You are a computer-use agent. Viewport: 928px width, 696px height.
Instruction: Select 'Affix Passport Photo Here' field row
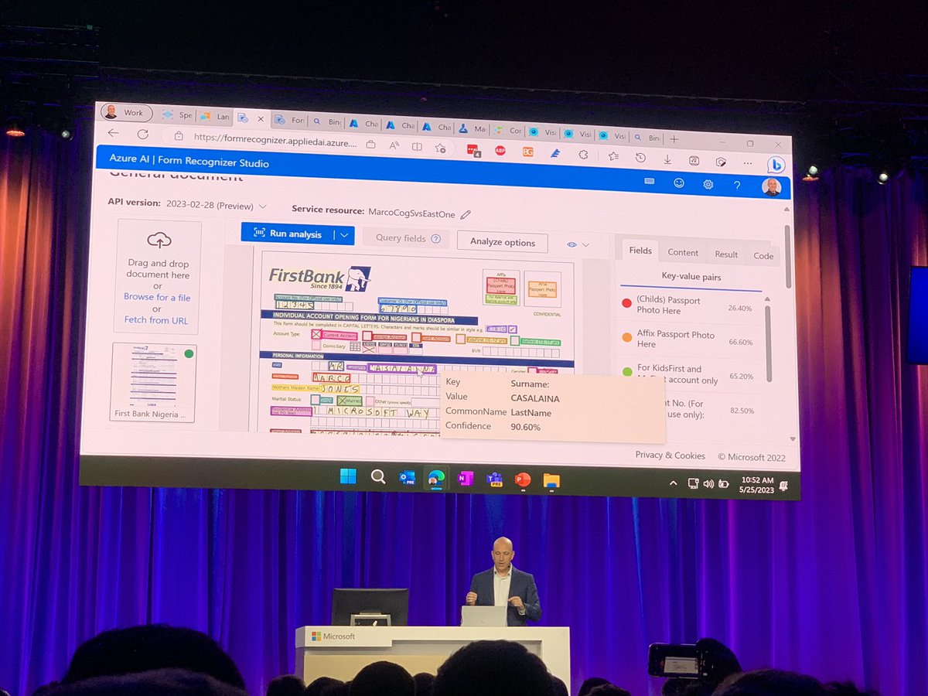(x=691, y=339)
